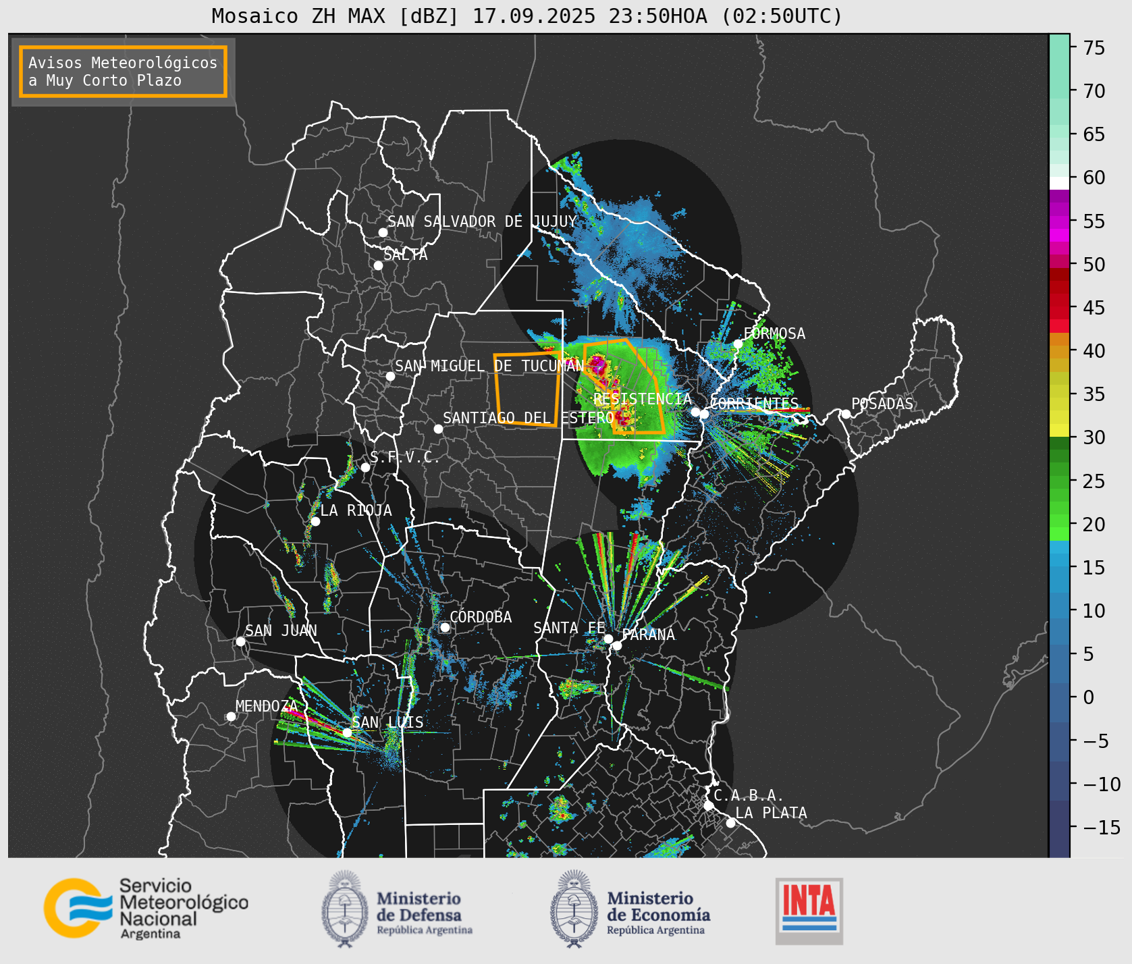The height and width of the screenshot is (964, 1132).
Task: Click the white 60 dBZ colorbar segment
Action: (1059, 183)
